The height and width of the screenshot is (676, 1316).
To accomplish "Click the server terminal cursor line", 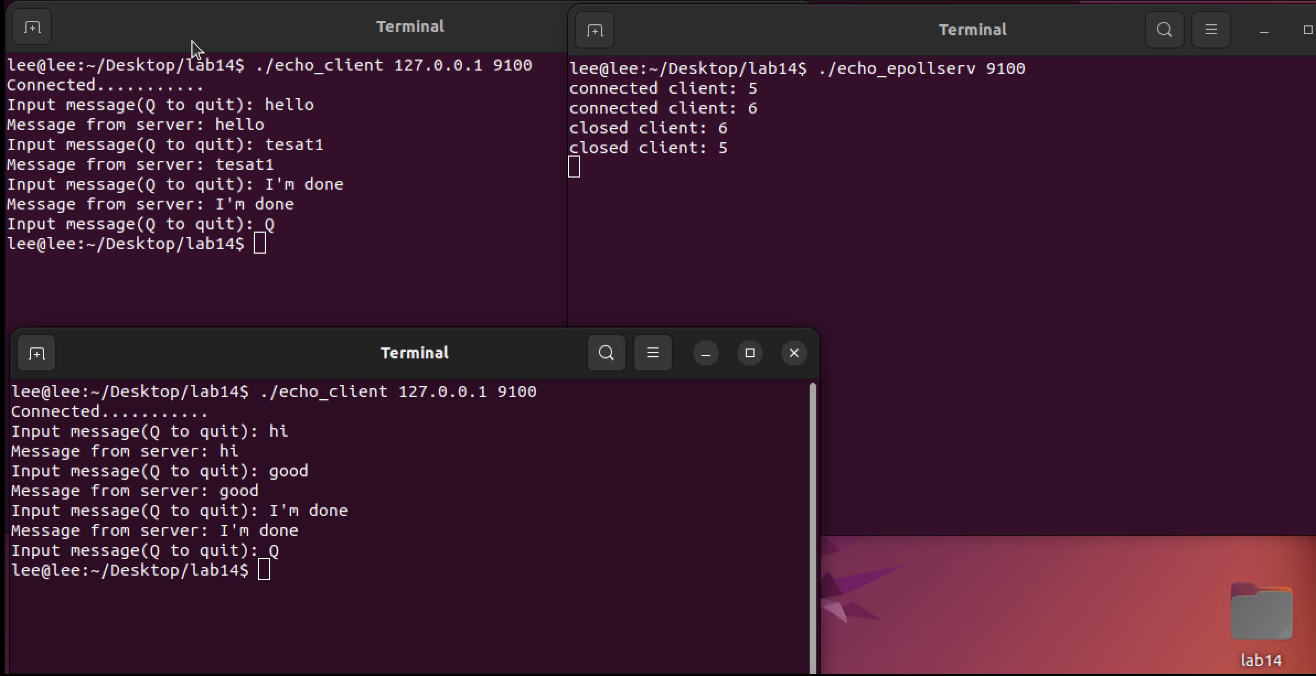I will [x=574, y=167].
